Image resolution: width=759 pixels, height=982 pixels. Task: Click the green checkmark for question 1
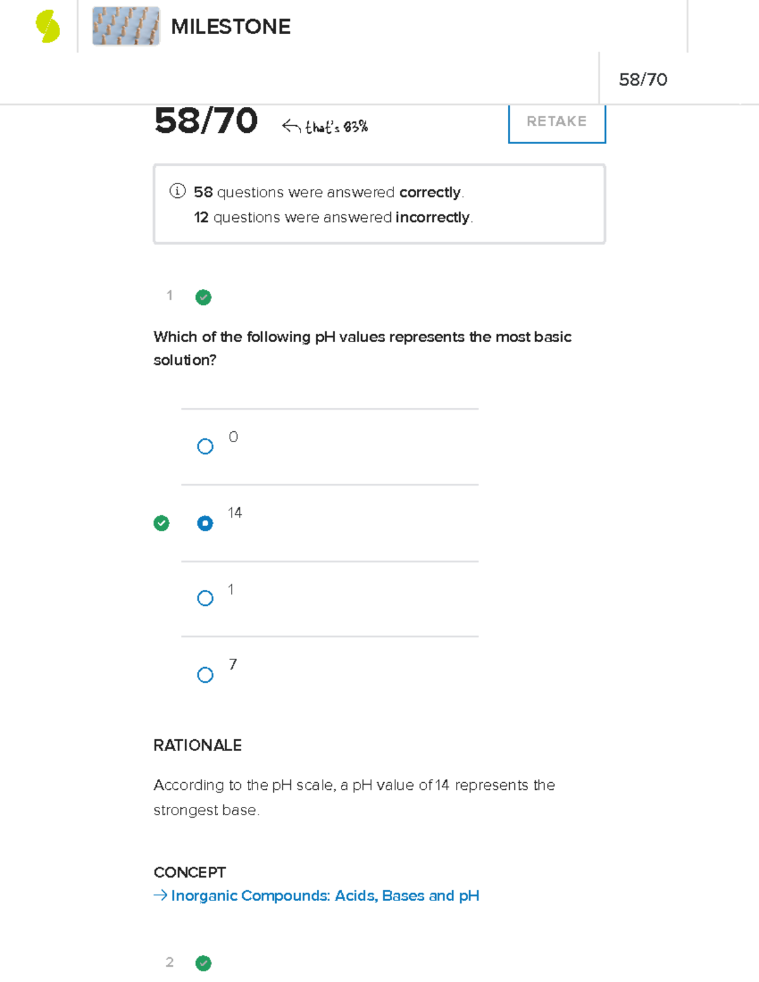203,297
